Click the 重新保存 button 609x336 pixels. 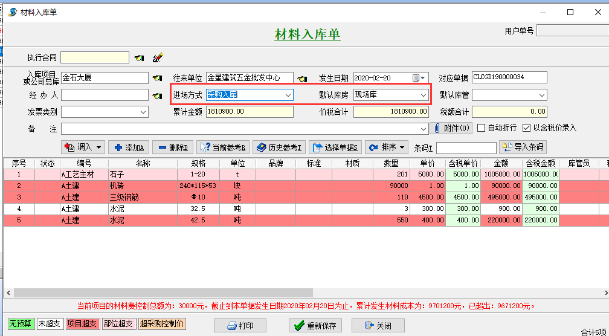point(315,326)
